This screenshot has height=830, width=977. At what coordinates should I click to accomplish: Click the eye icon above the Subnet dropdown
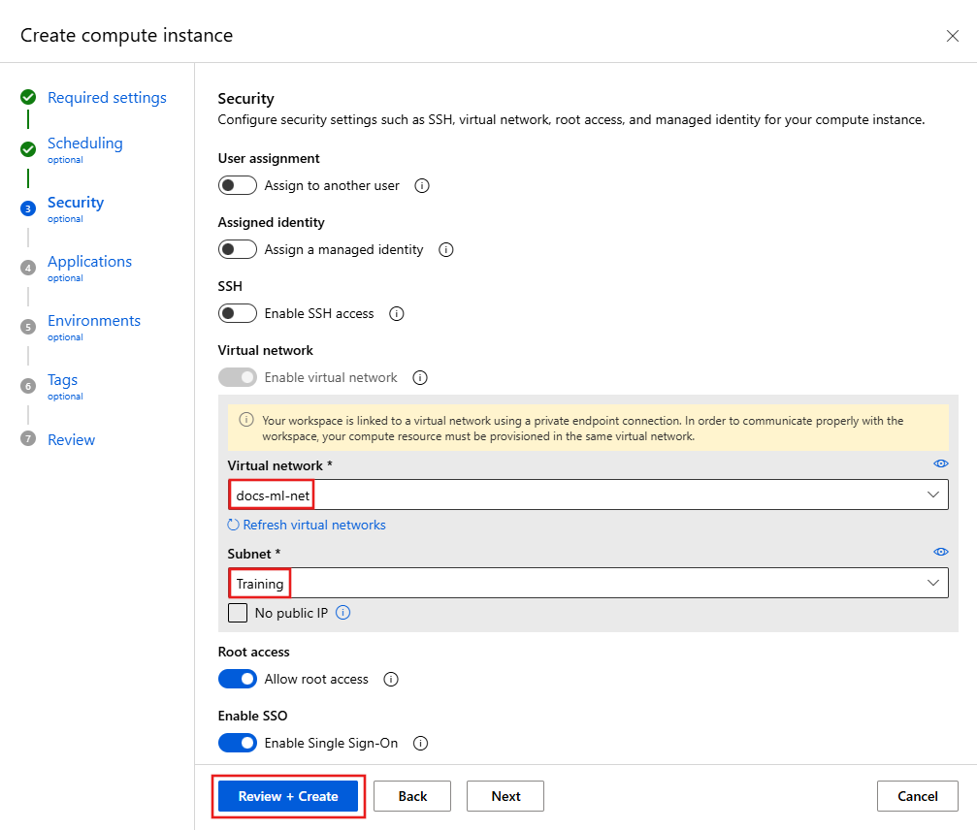coord(940,552)
